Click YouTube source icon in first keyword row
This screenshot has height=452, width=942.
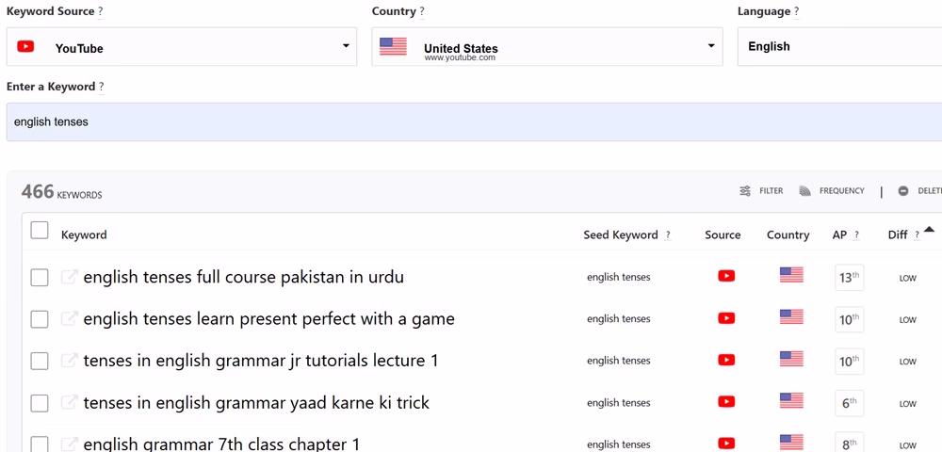726,276
